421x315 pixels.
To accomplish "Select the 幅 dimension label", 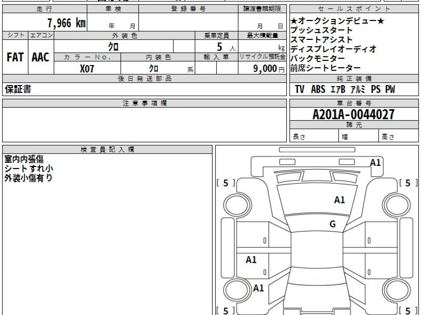I will pyautogui.click(x=345, y=137).
